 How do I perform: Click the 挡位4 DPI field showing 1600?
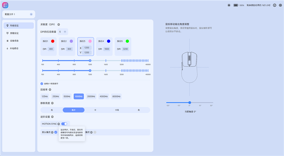[107, 49]
